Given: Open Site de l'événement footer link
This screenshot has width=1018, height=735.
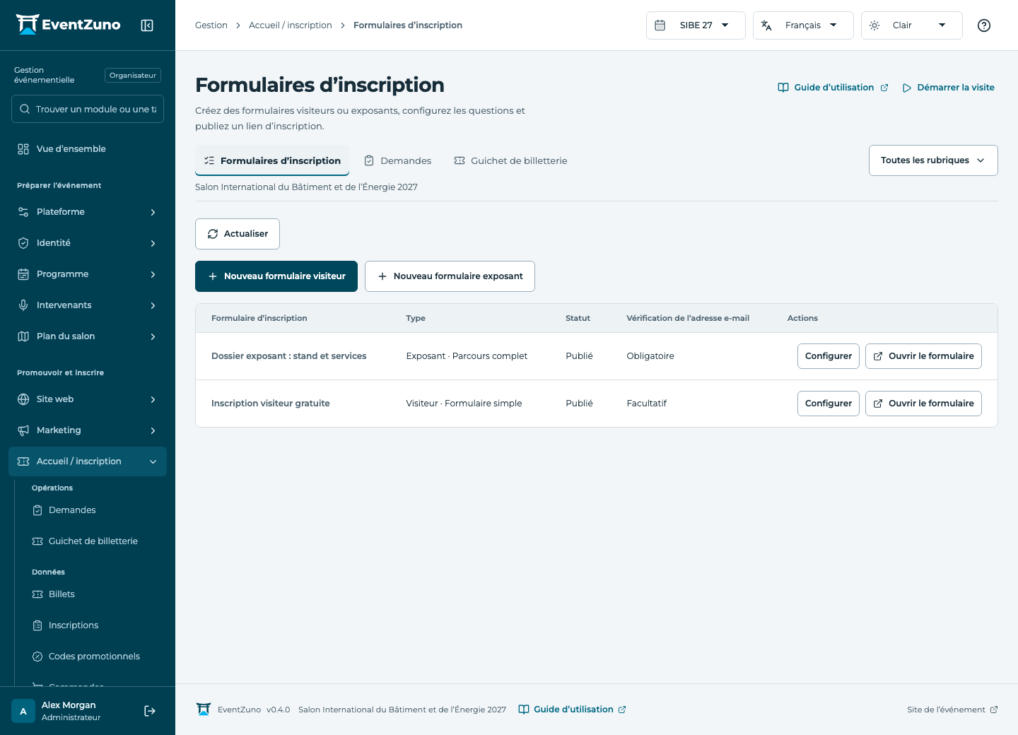Looking at the screenshot, I should pyautogui.click(x=952, y=710).
